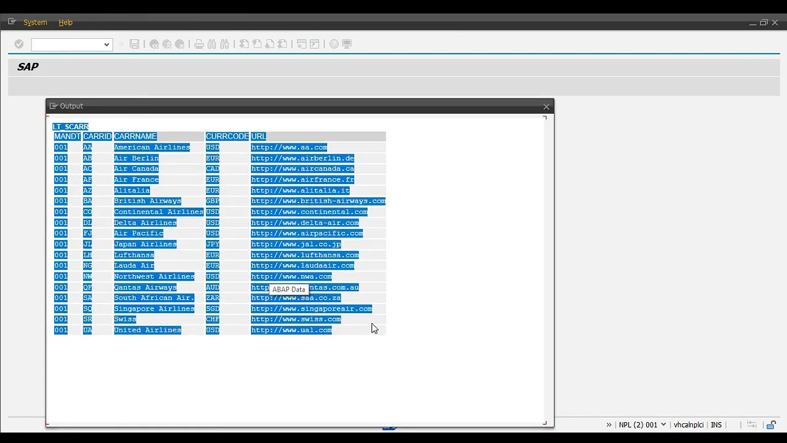Click the Find binoculars icon

pyautogui.click(x=212, y=44)
